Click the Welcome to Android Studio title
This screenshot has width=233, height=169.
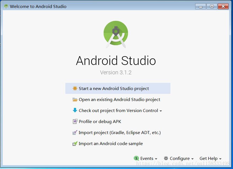coord(38,6)
